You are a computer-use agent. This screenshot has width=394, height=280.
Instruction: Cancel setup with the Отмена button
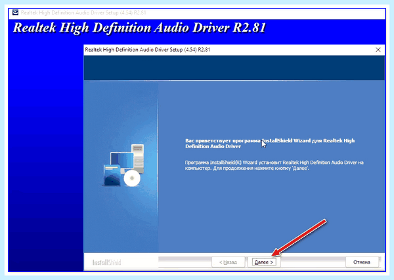pos(362,262)
